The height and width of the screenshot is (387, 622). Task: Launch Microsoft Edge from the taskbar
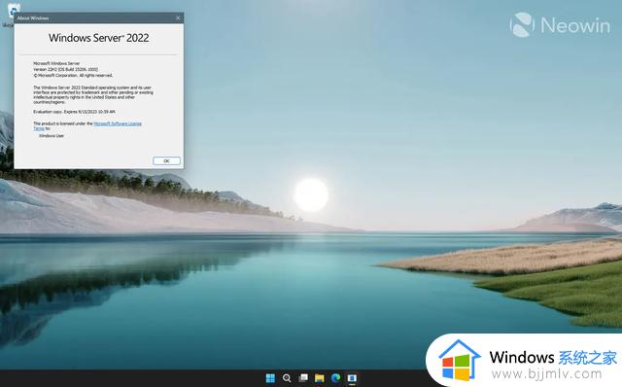335,378
